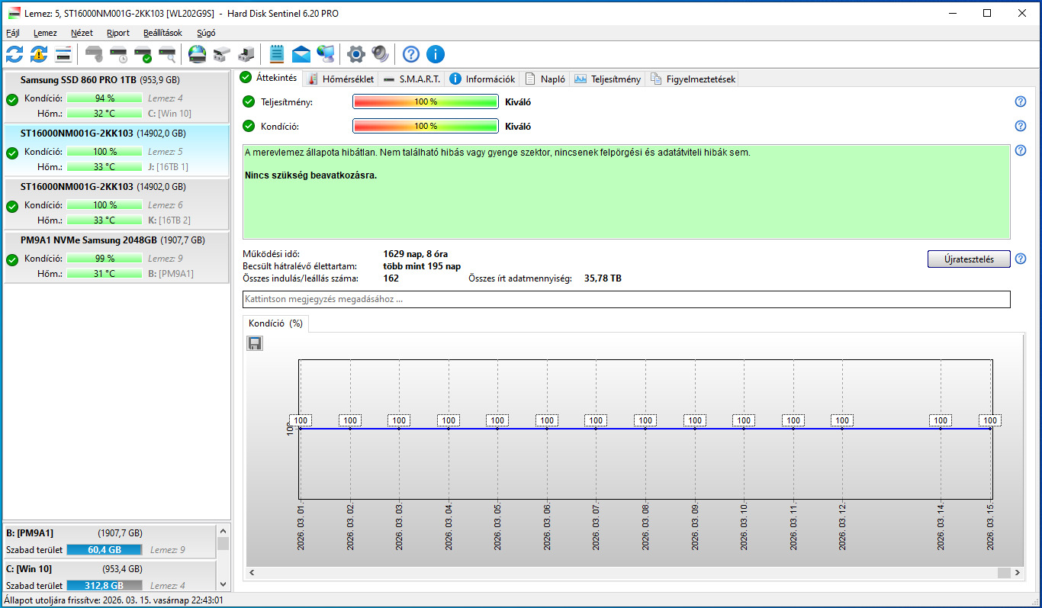The width and height of the screenshot is (1042, 608).
Task: Open the Beállítások menu
Action: pyautogui.click(x=162, y=33)
